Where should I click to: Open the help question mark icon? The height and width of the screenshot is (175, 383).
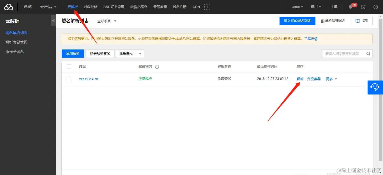tap(376, 7)
